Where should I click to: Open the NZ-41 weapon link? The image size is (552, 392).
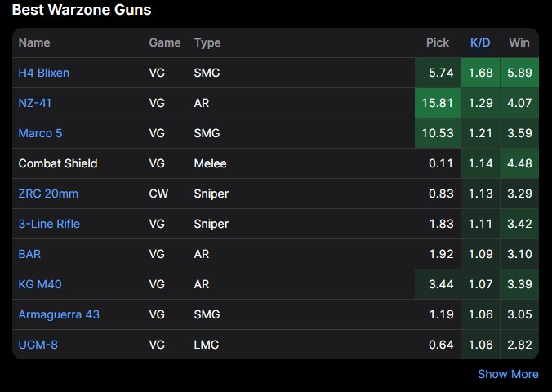click(x=35, y=103)
